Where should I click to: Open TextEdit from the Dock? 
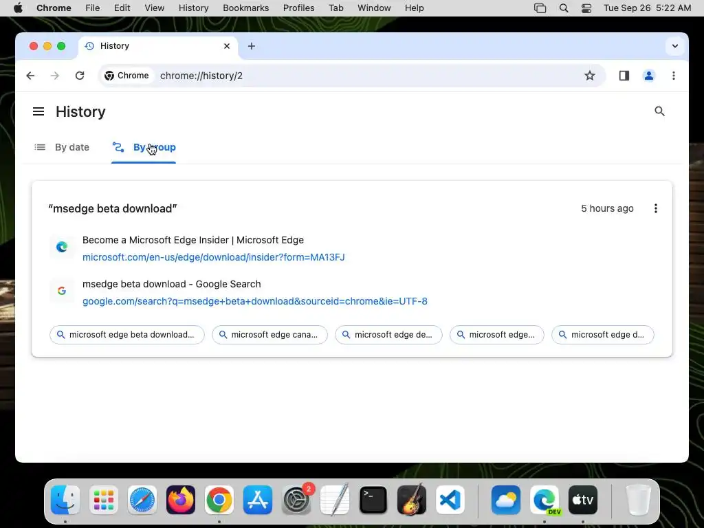click(x=335, y=500)
